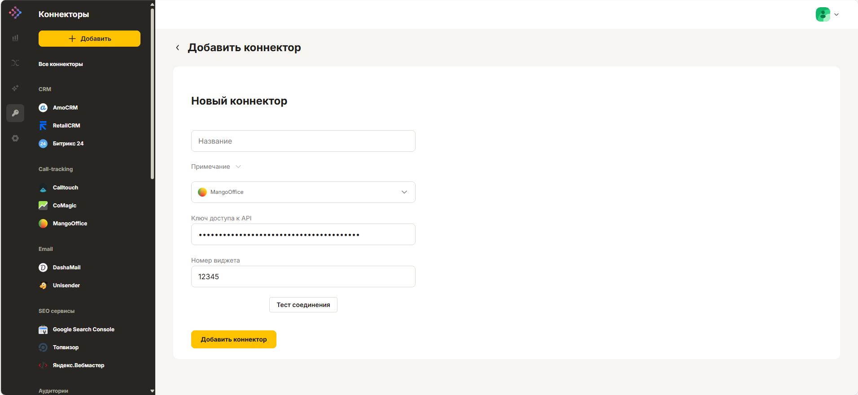Viewport: 858px width, 395px height.
Task: Open Google Search Console connector item
Action: point(83,329)
